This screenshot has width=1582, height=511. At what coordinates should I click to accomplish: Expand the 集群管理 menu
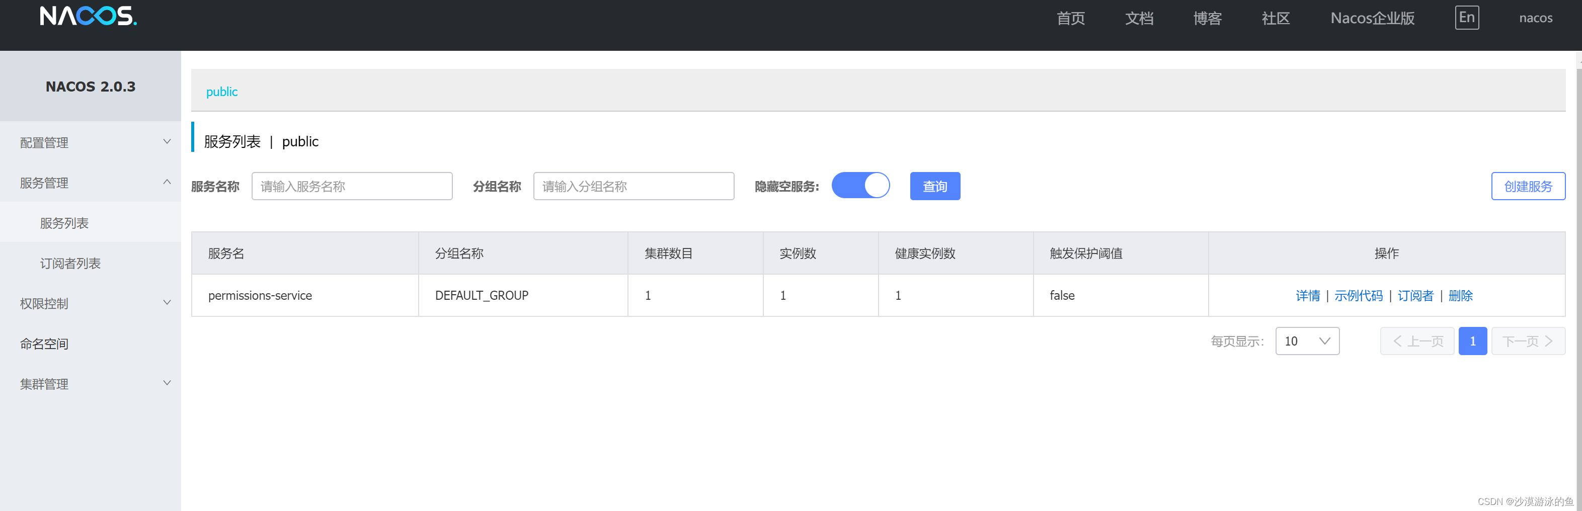90,383
